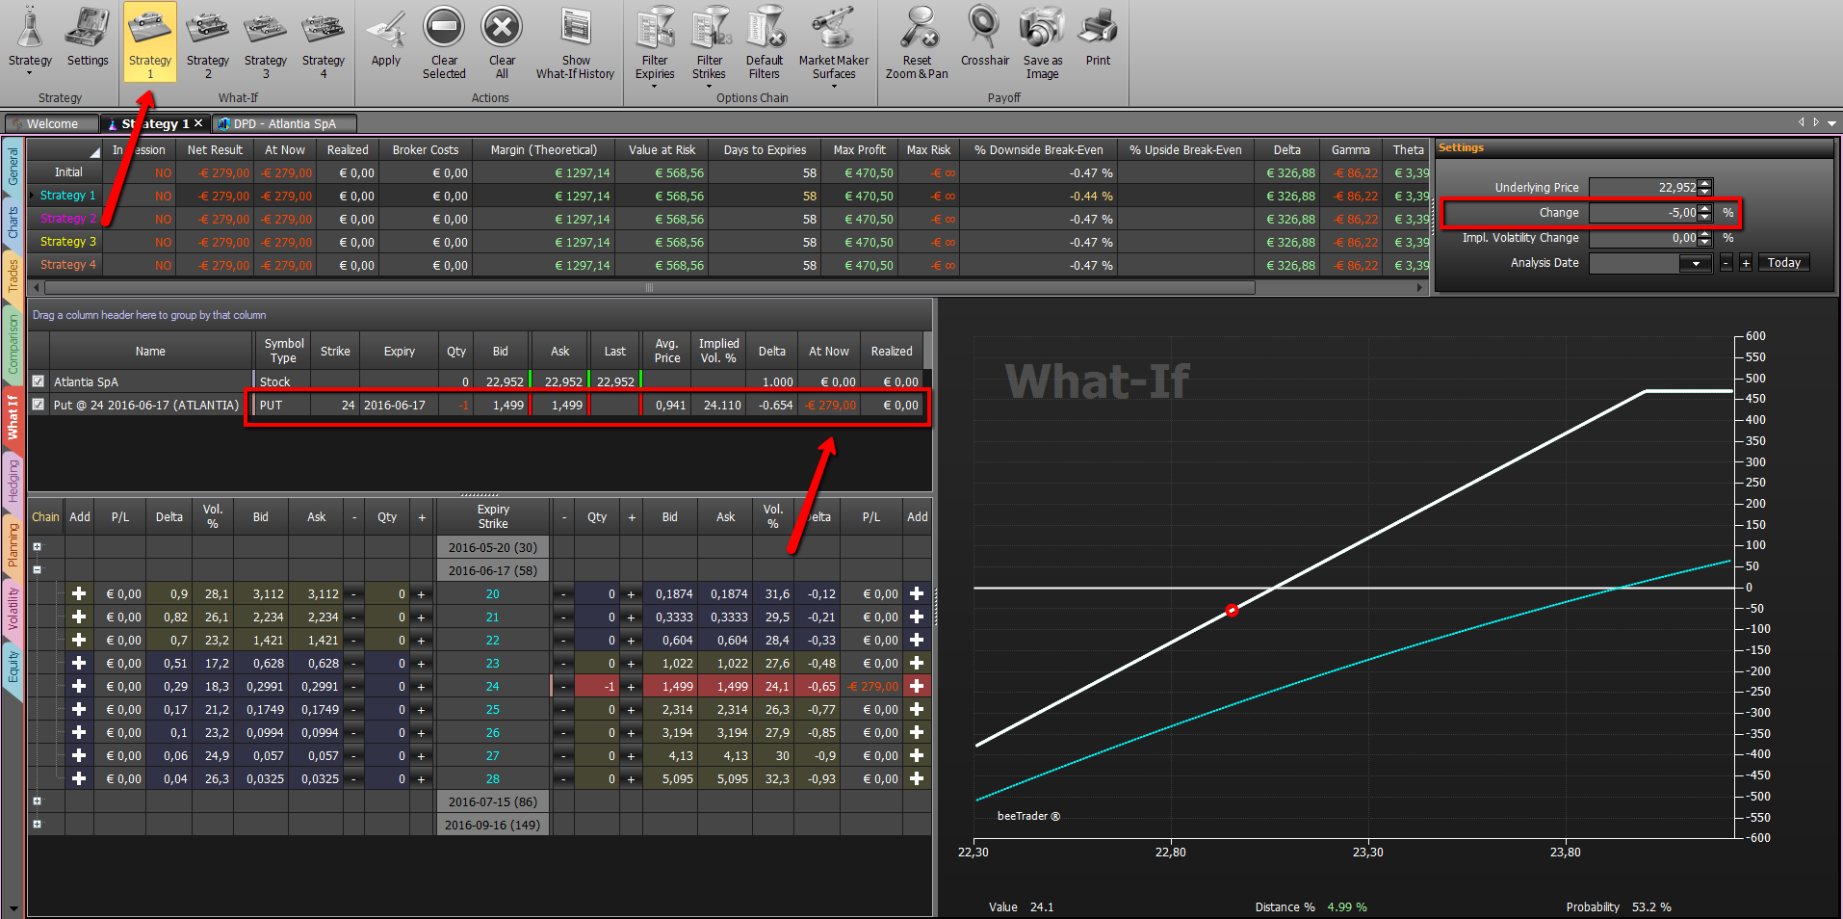Uncheck the Atlantia SpA stock row checkbox
1843x919 pixels.
pyautogui.click(x=38, y=381)
